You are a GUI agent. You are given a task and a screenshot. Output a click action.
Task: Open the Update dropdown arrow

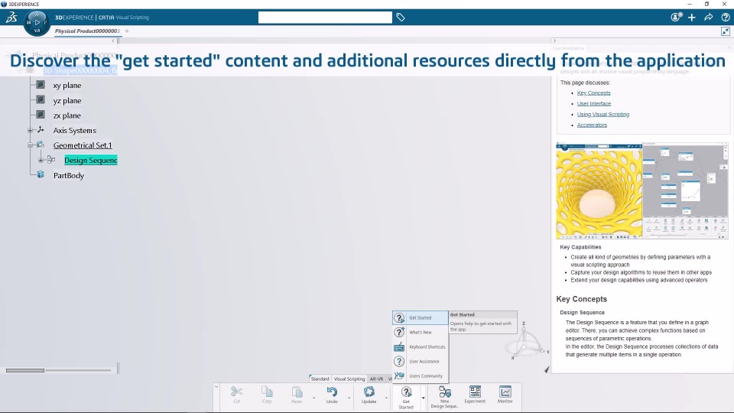[386, 398]
